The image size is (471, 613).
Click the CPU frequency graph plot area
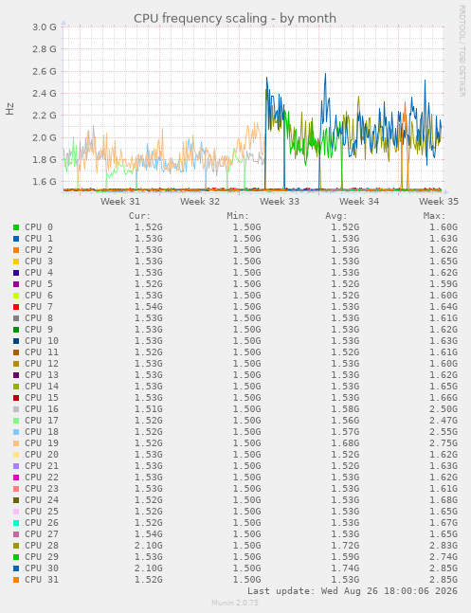tap(253, 110)
